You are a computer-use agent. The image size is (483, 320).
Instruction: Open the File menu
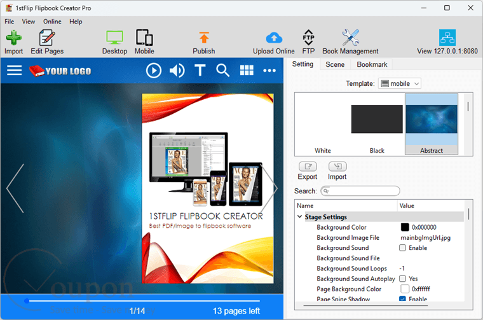coord(10,22)
